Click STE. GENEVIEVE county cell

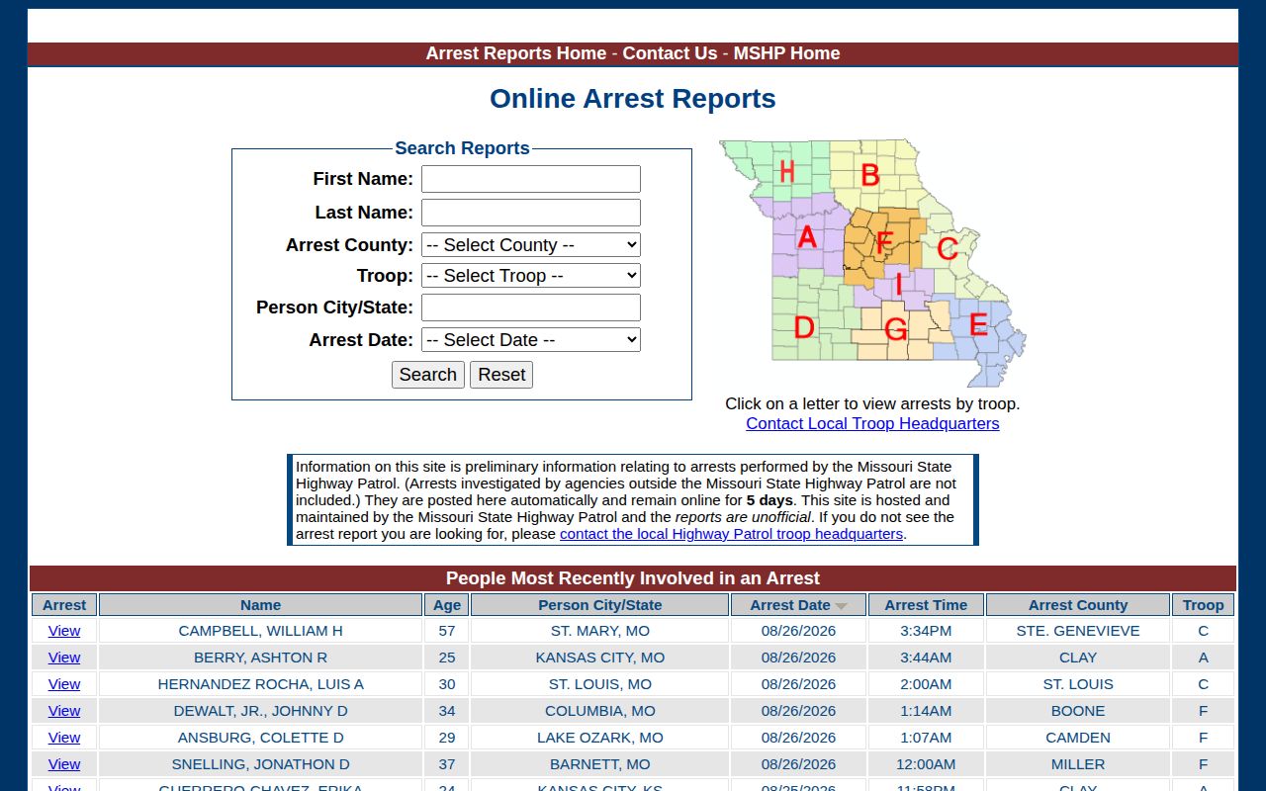click(x=1078, y=631)
